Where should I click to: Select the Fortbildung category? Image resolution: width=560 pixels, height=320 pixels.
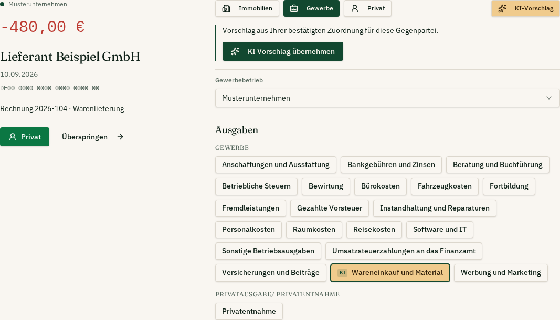[509, 186]
